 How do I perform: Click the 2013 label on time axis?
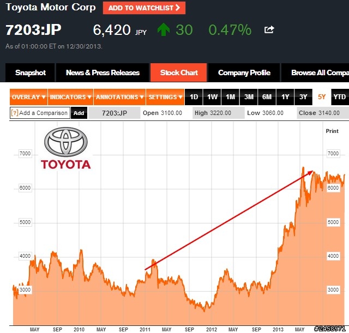point(278,329)
